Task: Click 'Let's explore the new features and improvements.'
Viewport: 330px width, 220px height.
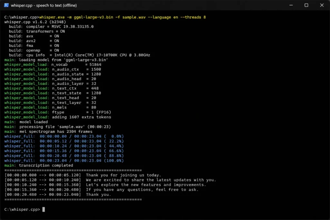Action: click(x=146, y=185)
